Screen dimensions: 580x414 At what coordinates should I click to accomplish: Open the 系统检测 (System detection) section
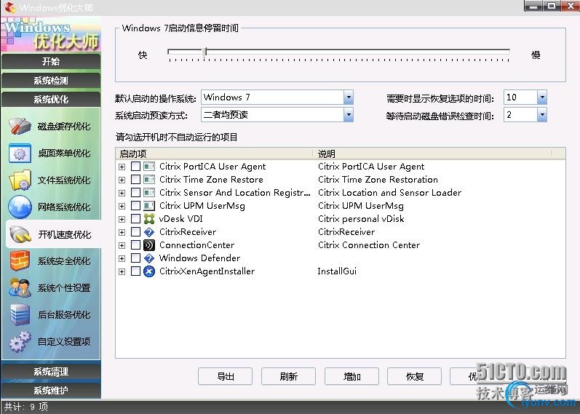coord(51,80)
